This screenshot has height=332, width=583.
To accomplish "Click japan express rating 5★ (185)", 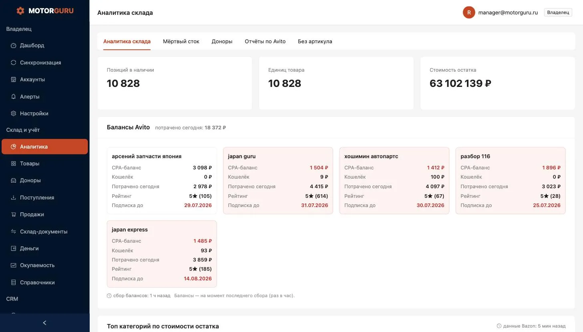I will [200, 269].
